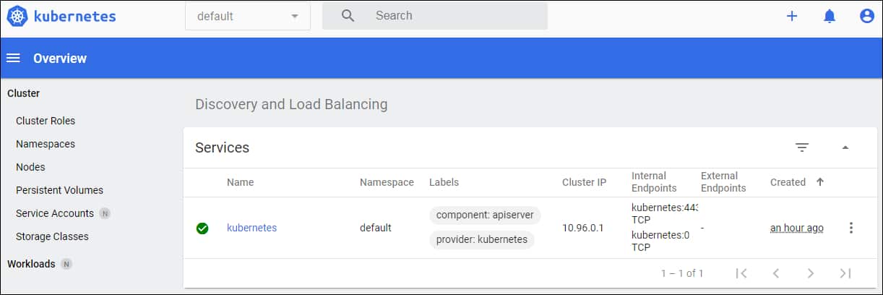Image resolution: width=883 pixels, height=295 pixels.
Task: Toggle the hamburger navigation menu
Action: 13,58
